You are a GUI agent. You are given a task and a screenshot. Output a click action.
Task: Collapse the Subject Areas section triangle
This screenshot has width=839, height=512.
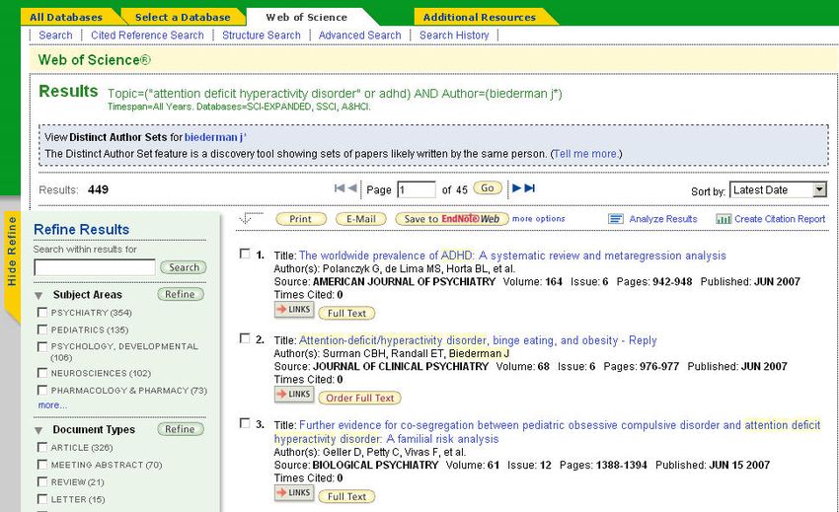tap(38, 295)
